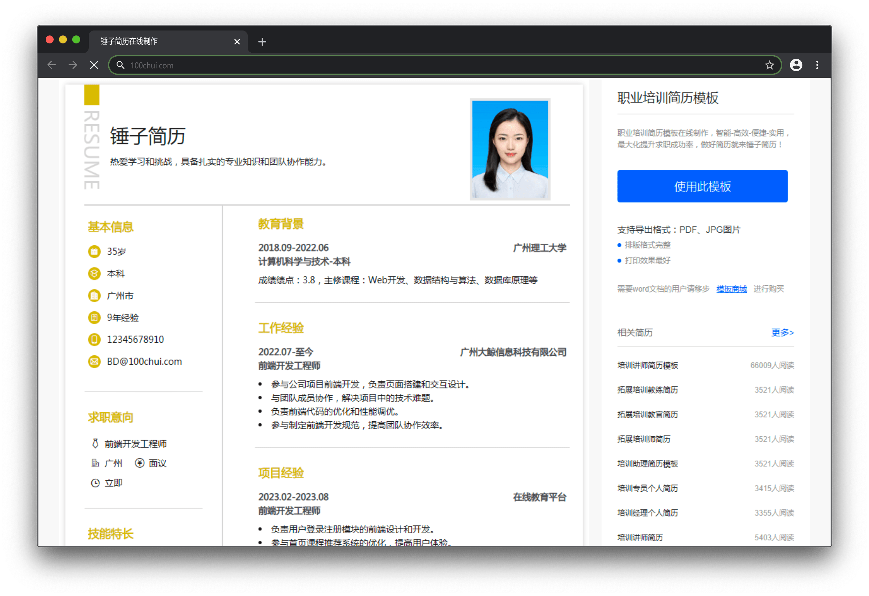Open a new tab with plus button
Image resolution: width=869 pixels, height=596 pixels.
pos(262,41)
